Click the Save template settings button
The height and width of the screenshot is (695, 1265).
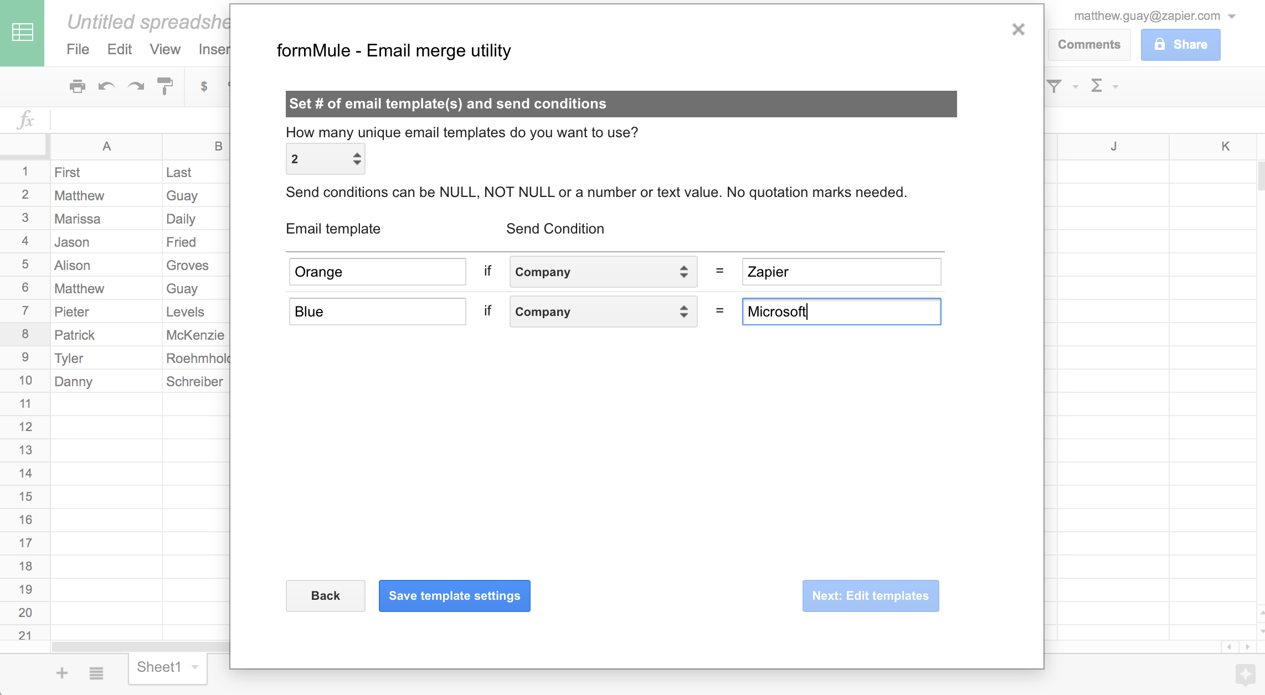pyautogui.click(x=454, y=596)
